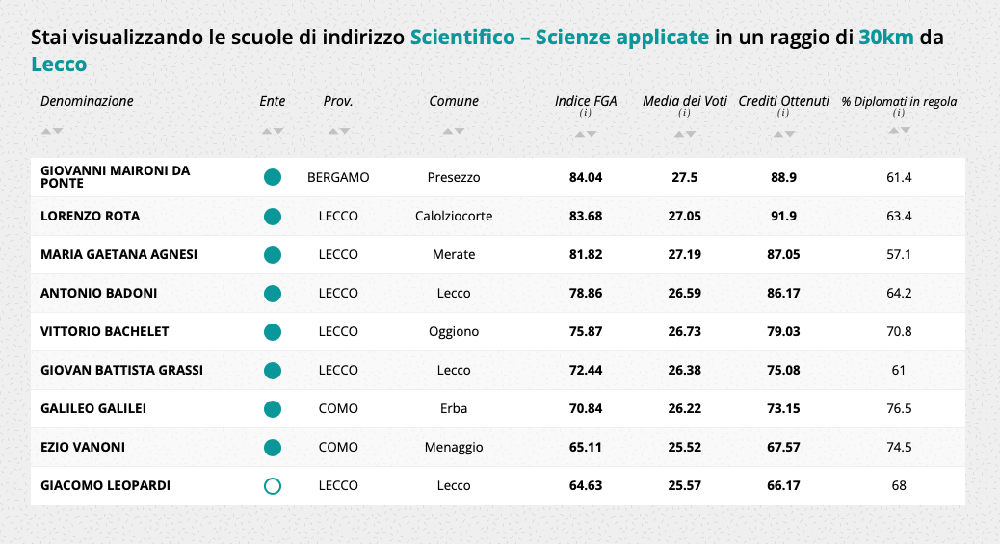Click the Indice FGA info icon
The image size is (1000, 544).
585,114
